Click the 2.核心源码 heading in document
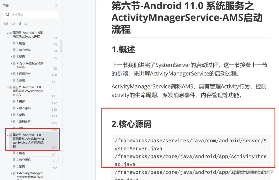279x180 pixels. tap(131, 124)
